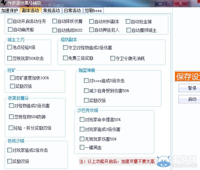Click the orange 保存设置 button

pyautogui.click(x=187, y=76)
